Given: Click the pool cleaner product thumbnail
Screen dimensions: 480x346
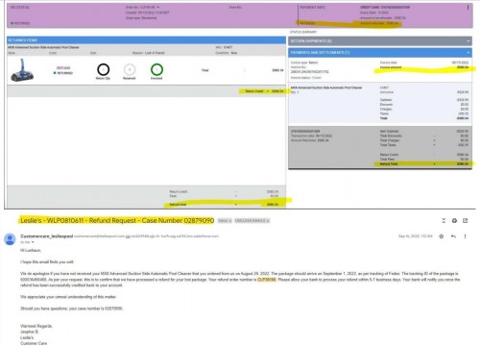Looking at the screenshot, I should tap(22, 70).
